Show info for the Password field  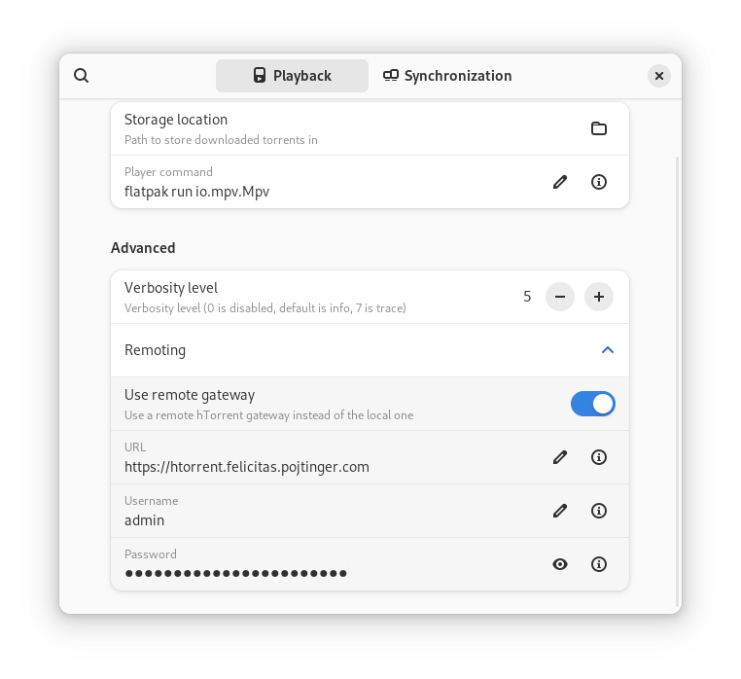point(599,564)
